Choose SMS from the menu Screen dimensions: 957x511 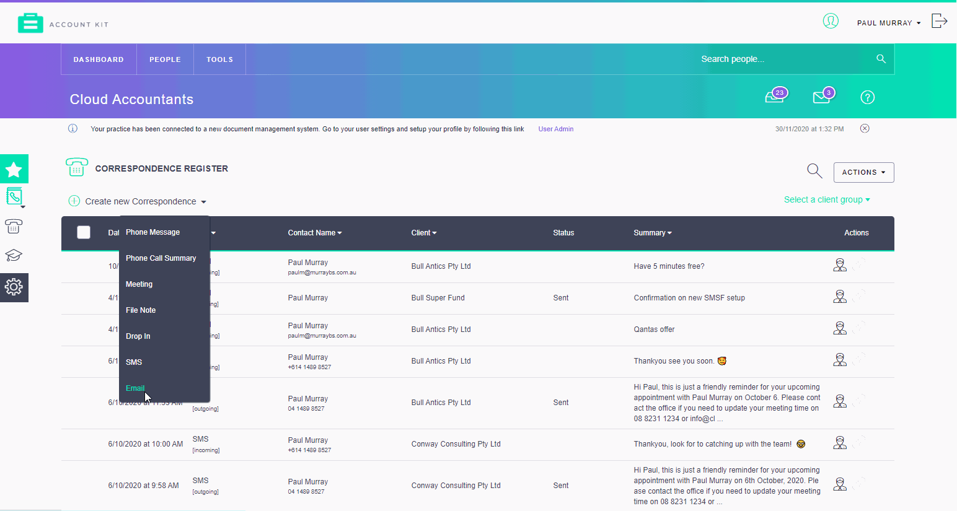134,362
